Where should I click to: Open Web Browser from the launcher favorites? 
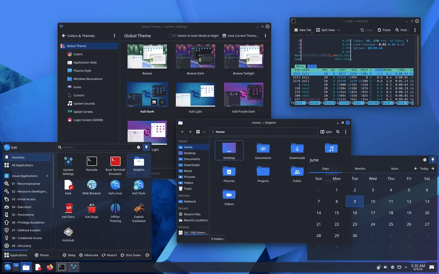[92, 187]
